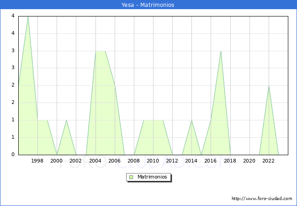This screenshot has width=297, height=206.
Task: Select the 2000 x-axis label
Action: pos(57,161)
